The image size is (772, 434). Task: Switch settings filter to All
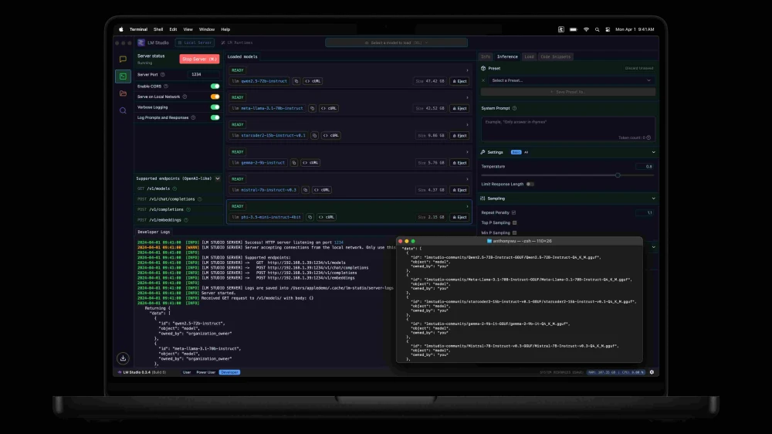(x=526, y=152)
